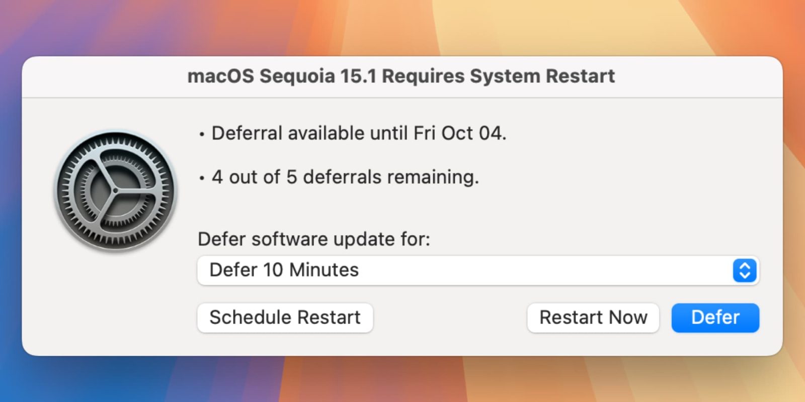
Task: Click the "Deferral available until Fri Oct 04" text
Action: tap(358, 134)
